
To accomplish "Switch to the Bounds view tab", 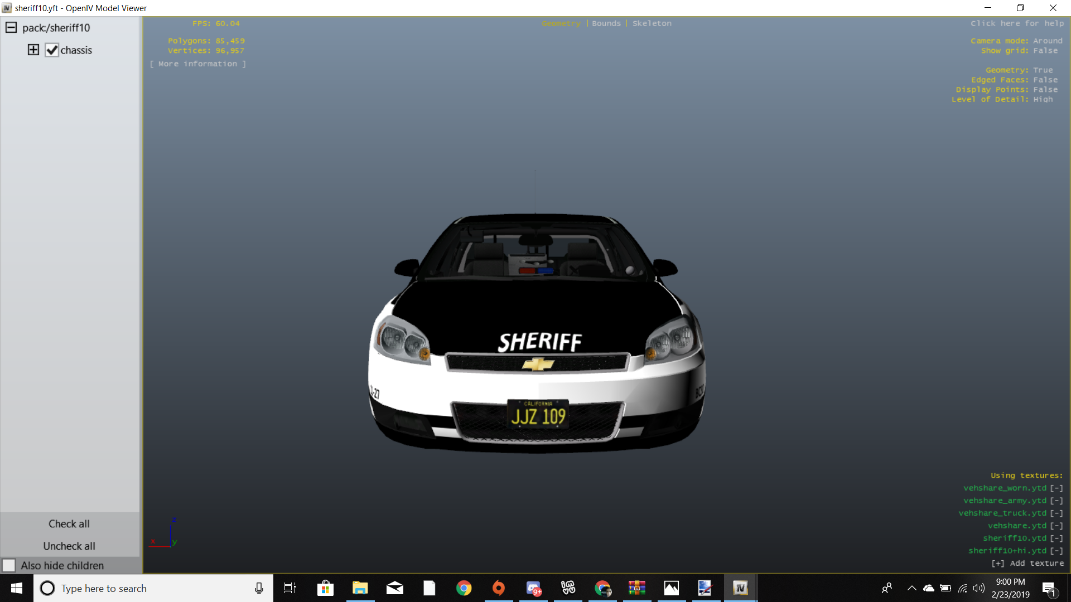I will coord(606,23).
